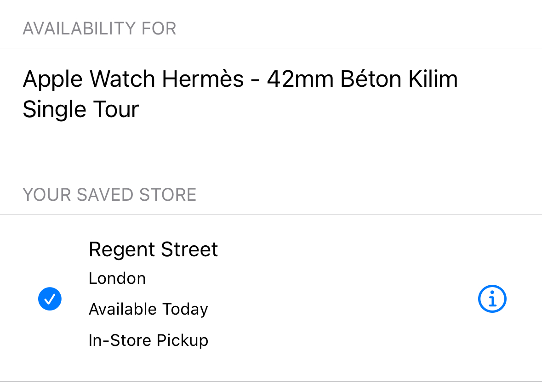This screenshot has width=542, height=384.
Task: Tap the circled i information icon
Action: pyautogui.click(x=492, y=299)
